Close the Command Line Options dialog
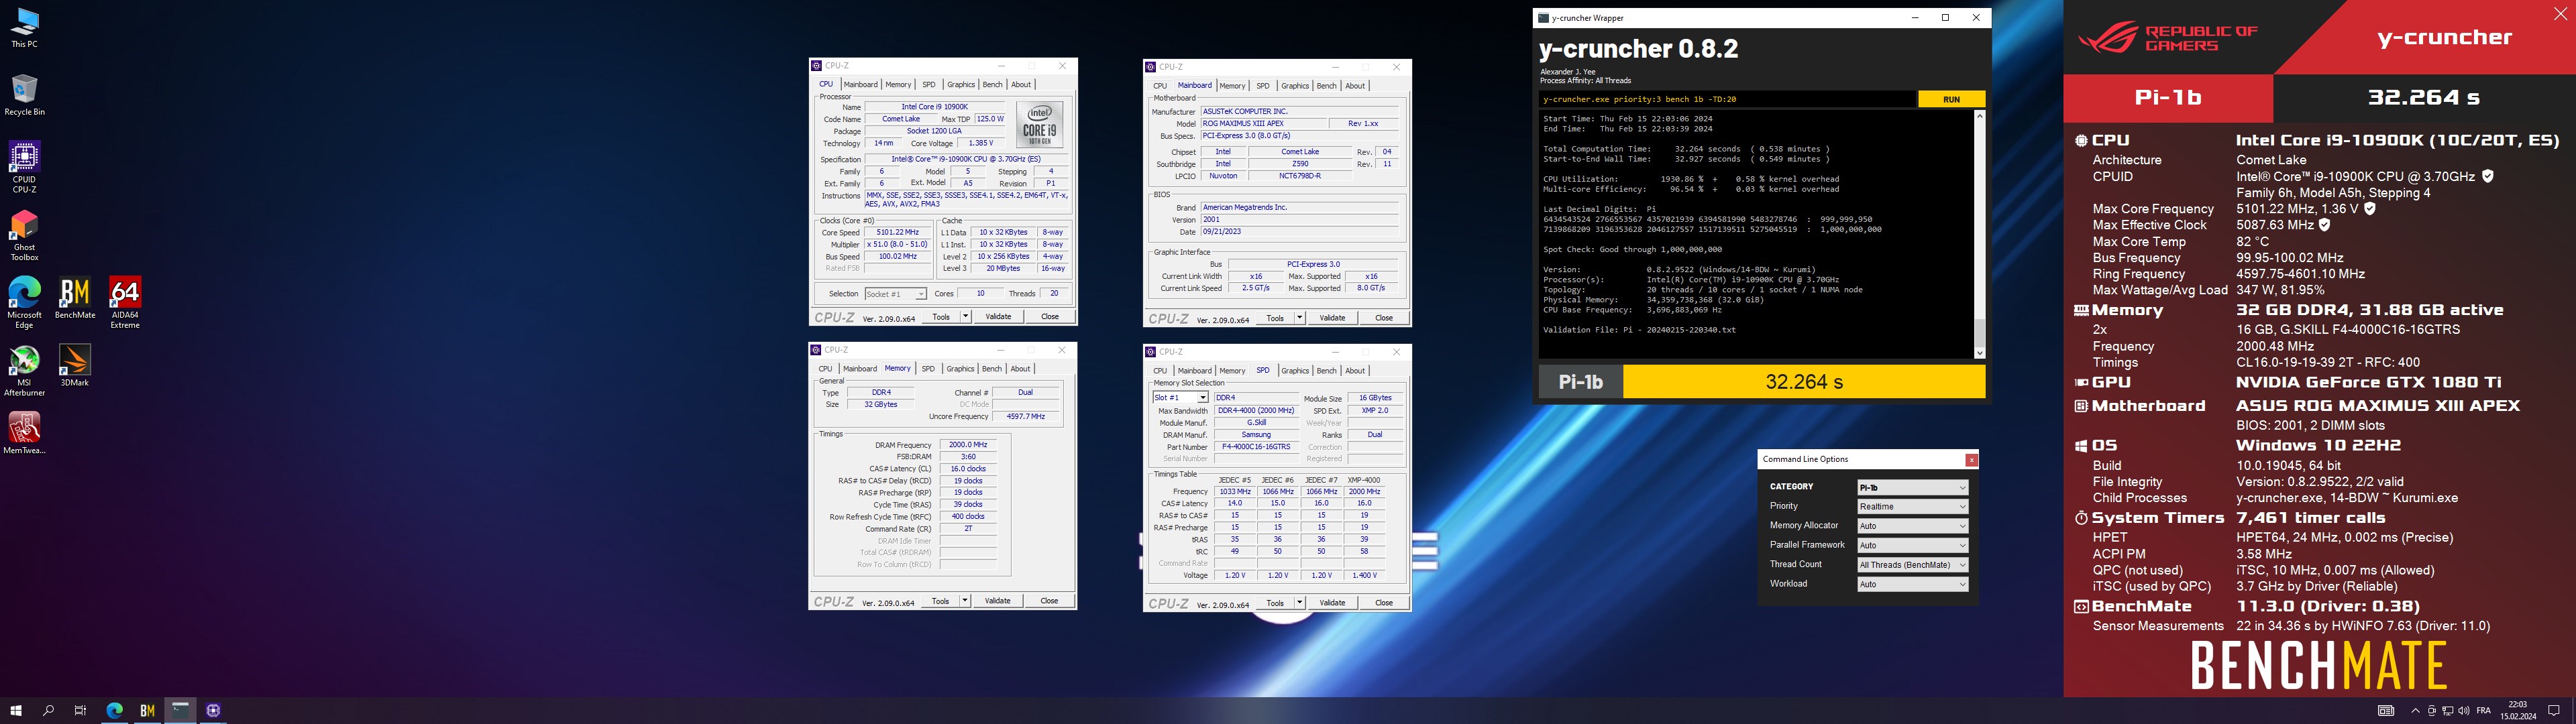The width and height of the screenshot is (2576, 724). click(x=1971, y=460)
